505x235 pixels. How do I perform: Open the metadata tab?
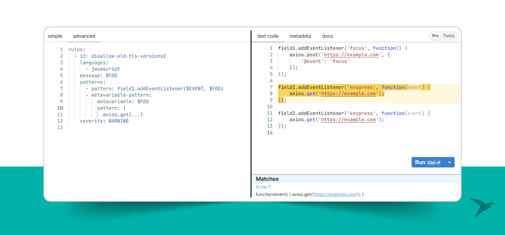point(300,36)
